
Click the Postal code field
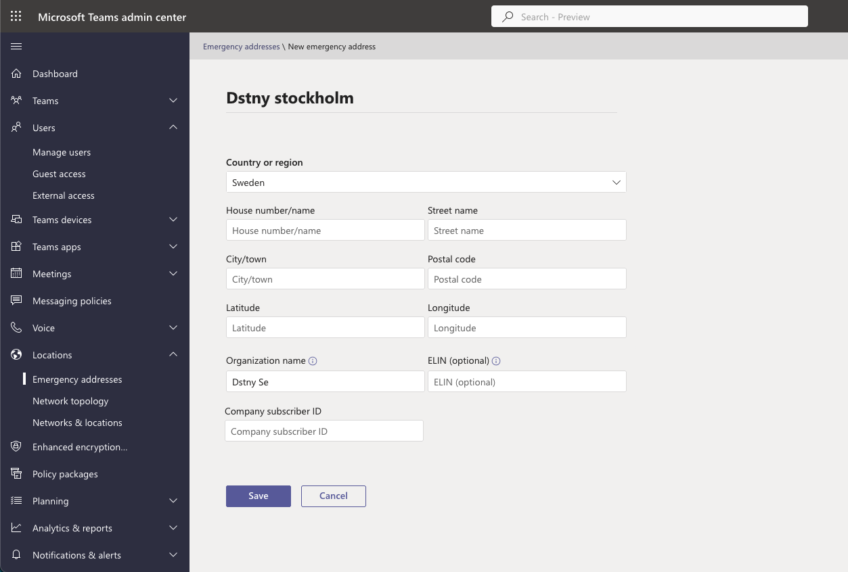(527, 279)
